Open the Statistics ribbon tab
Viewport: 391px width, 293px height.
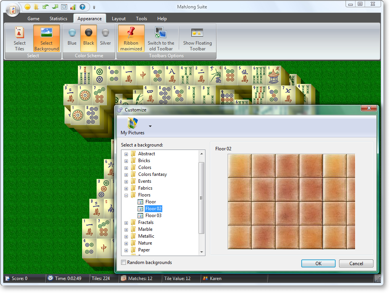(58, 19)
